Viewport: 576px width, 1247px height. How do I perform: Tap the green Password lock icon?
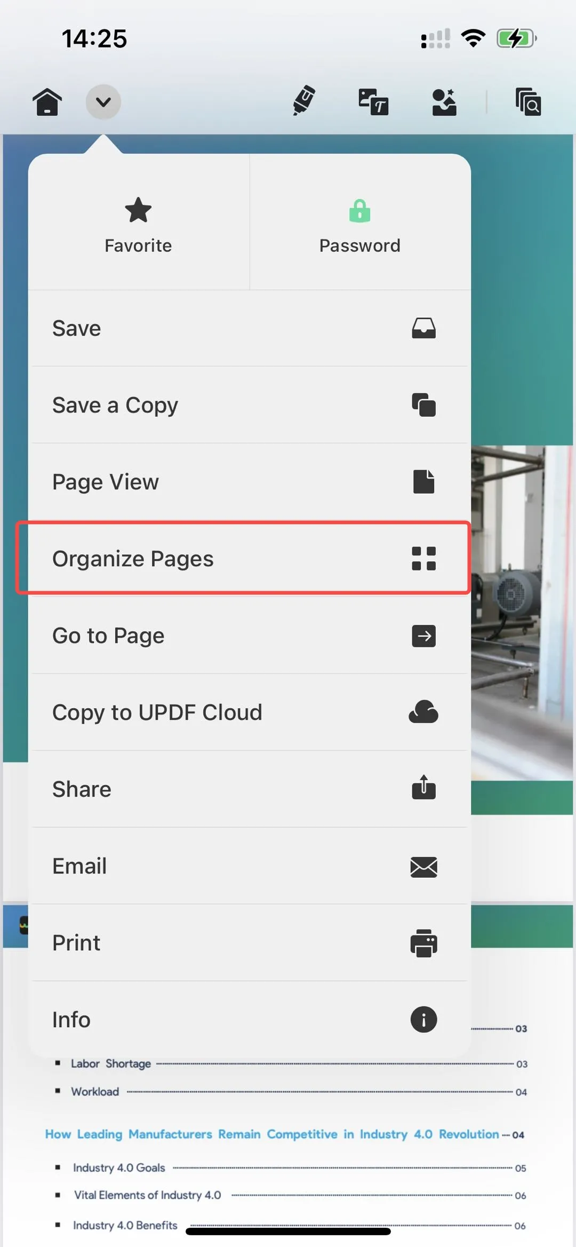(x=360, y=211)
